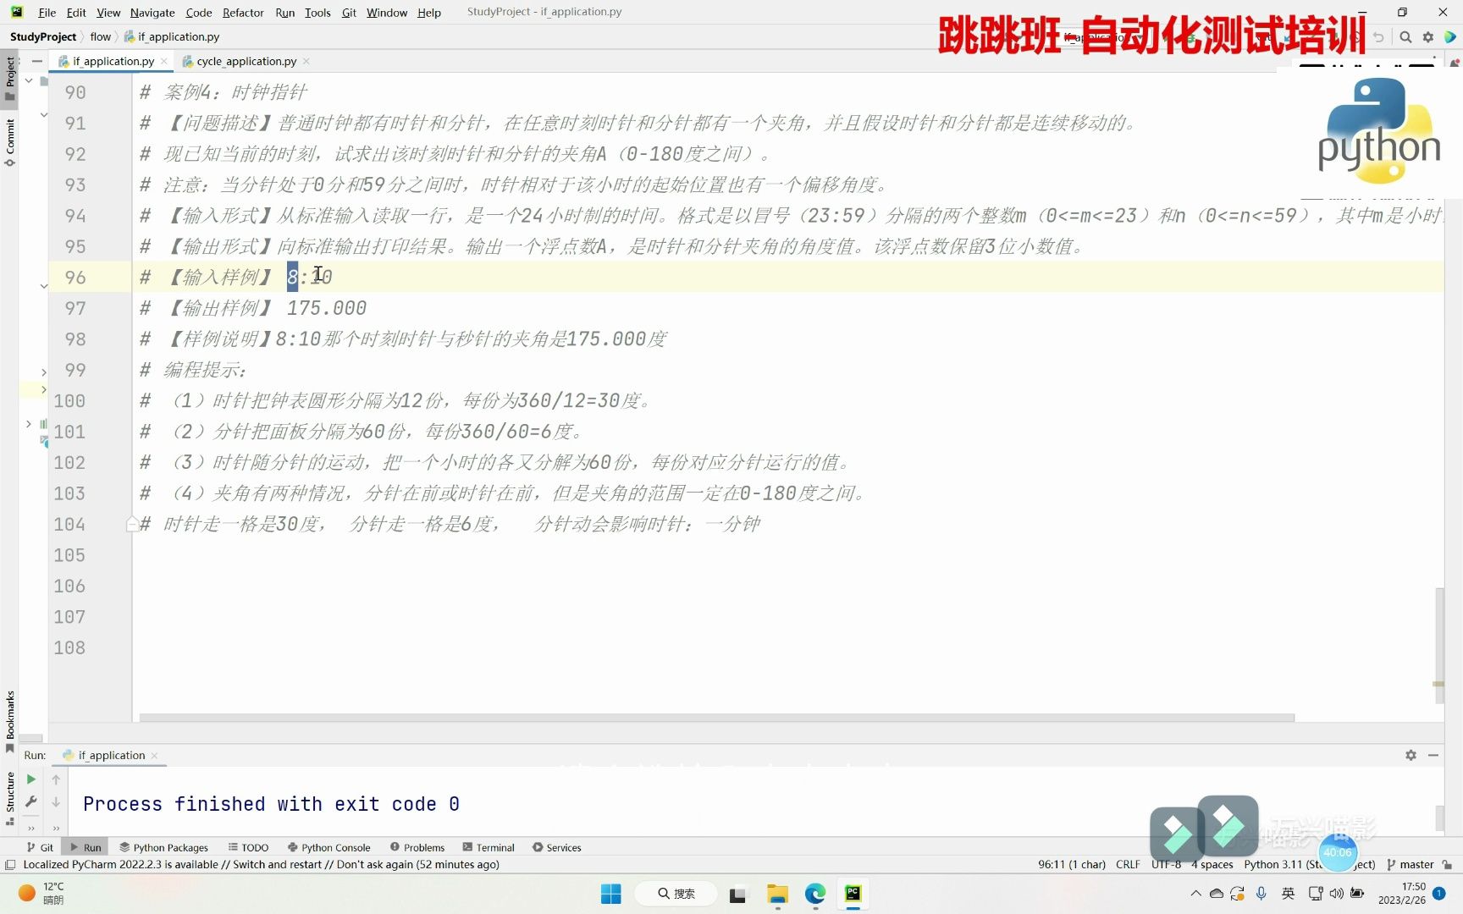Click the microphone tray icon

[x=1261, y=894]
